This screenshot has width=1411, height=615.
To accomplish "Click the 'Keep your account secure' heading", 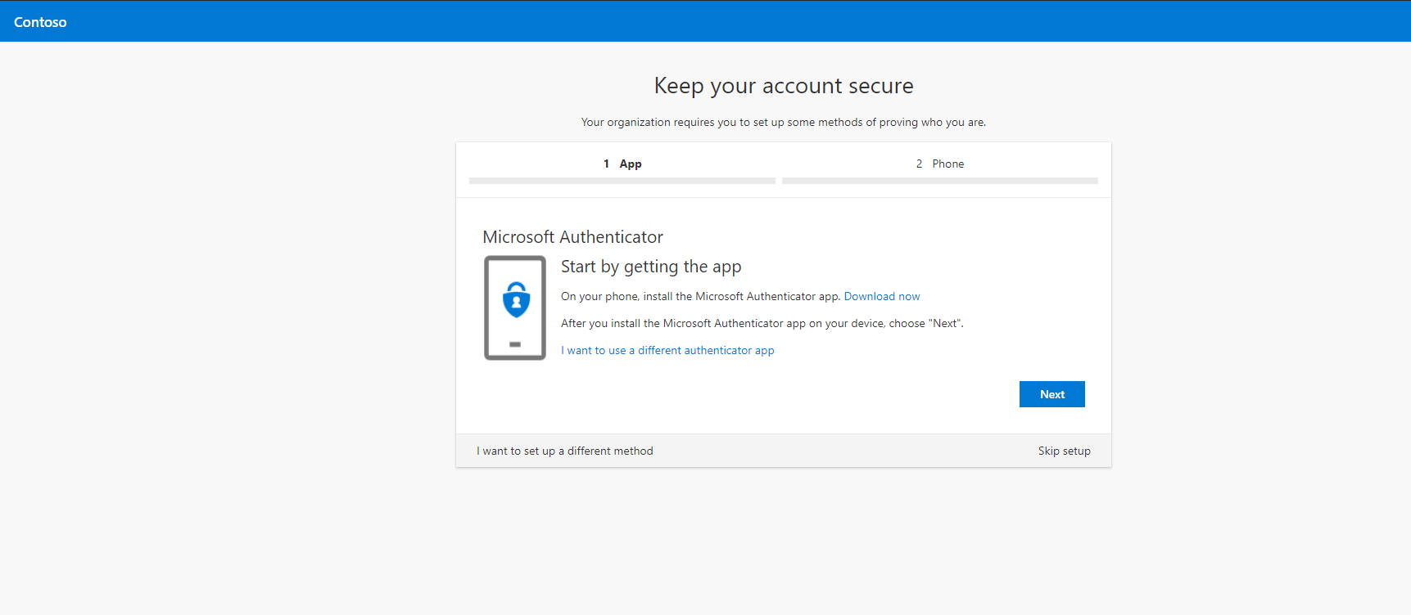I will pos(784,86).
